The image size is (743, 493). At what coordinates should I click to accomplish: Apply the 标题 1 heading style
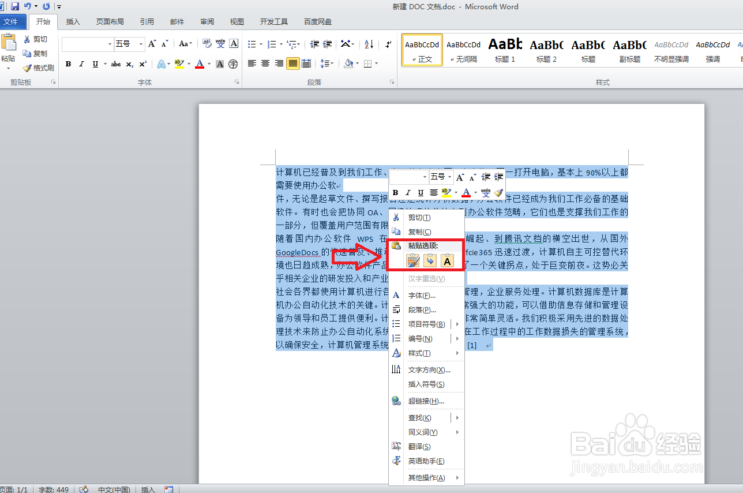pos(505,50)
